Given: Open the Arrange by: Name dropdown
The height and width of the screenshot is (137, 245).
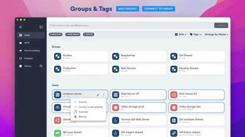Looking at the screenshot, I should click(216, 34).
